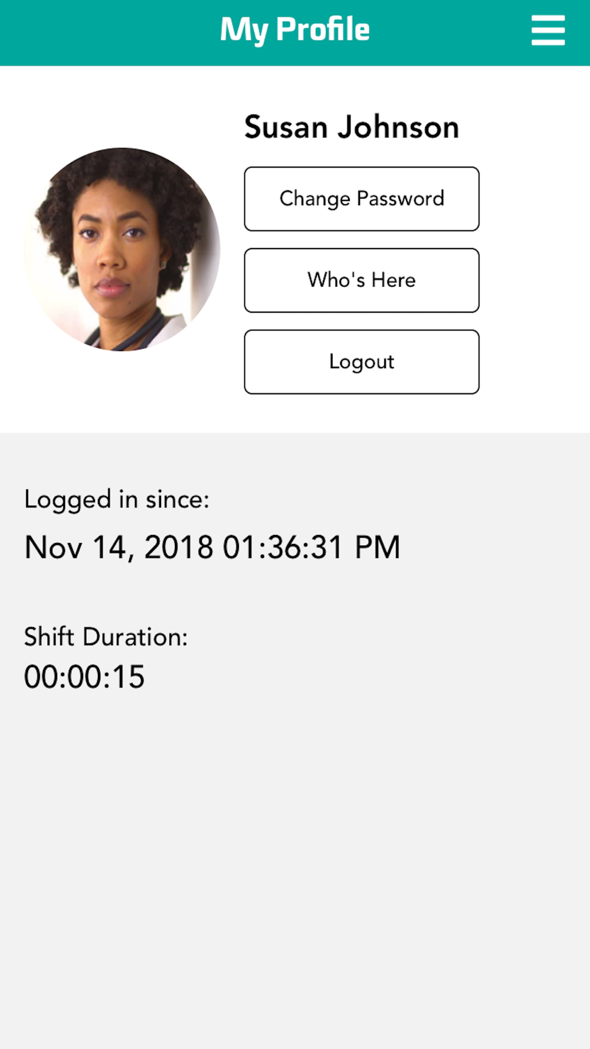The height and width of the screenshot is (1049, 590).
Task: Click the word Duration in the shift label
Action: (135, 637)
